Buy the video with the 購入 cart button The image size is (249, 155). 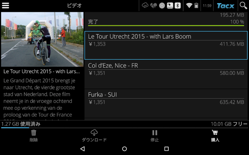pos(215,136)
